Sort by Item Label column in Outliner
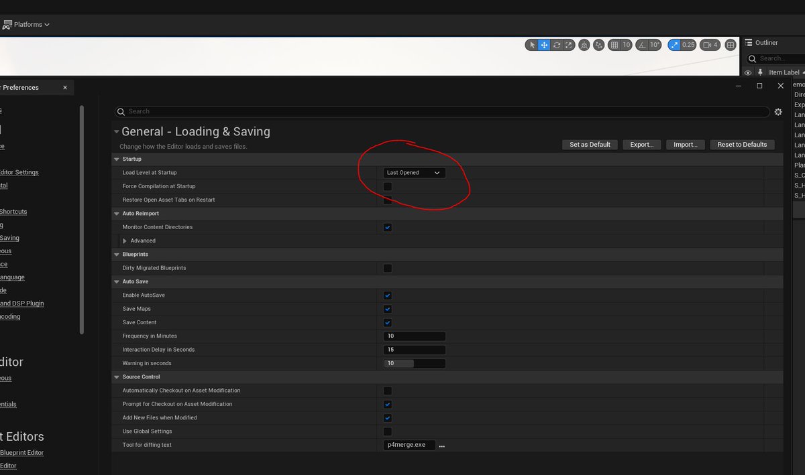805x475 pixels. pyautogui.click(x=784, y=72)
